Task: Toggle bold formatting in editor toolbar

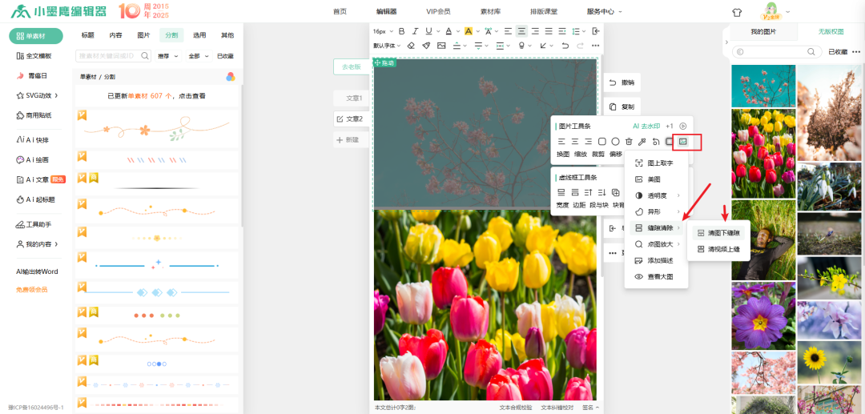Action: coord(401,31)
